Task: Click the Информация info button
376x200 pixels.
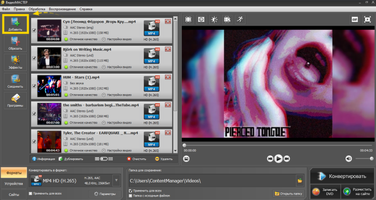Action: (x=44, y=159)
